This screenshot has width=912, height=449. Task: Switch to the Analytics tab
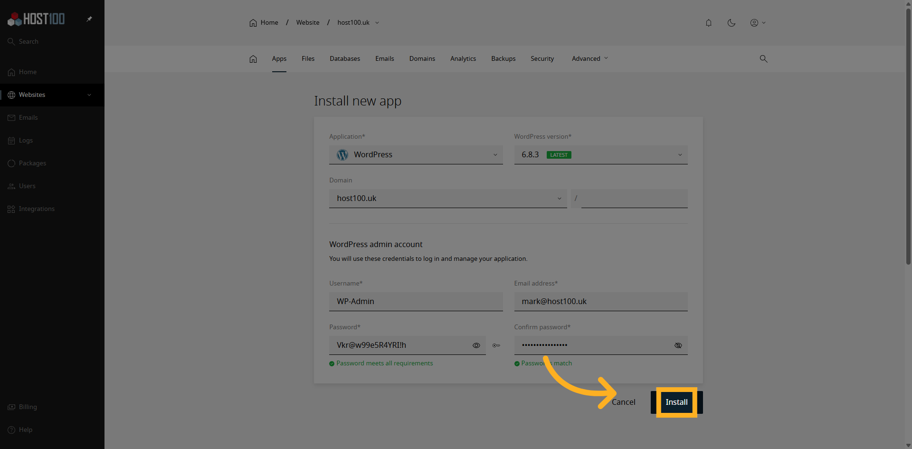pos(463,58)
